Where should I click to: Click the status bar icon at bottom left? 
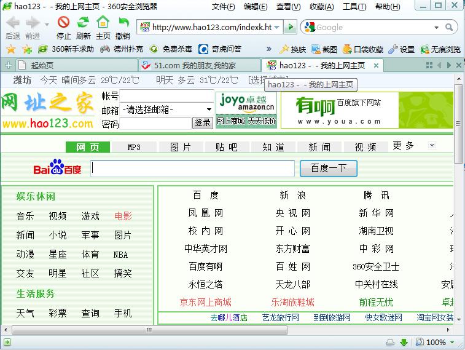click(x=7, y=342)
